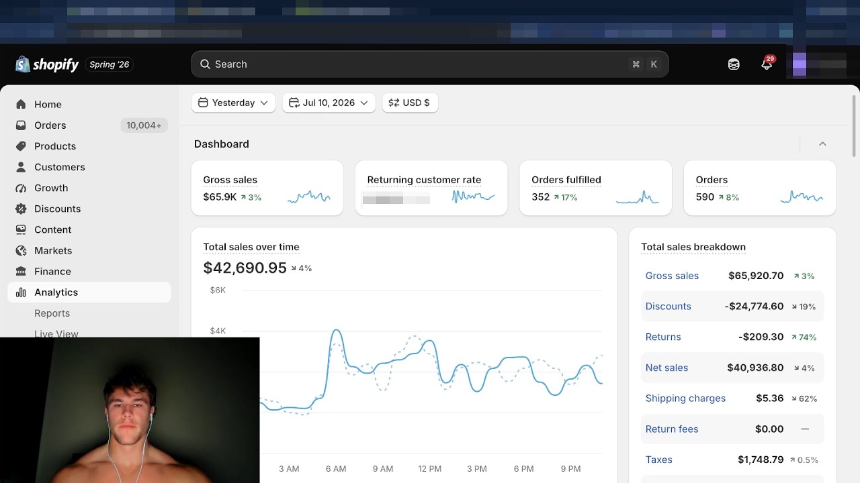Click the Spring '26 edition badge

[x=109, y=64]
